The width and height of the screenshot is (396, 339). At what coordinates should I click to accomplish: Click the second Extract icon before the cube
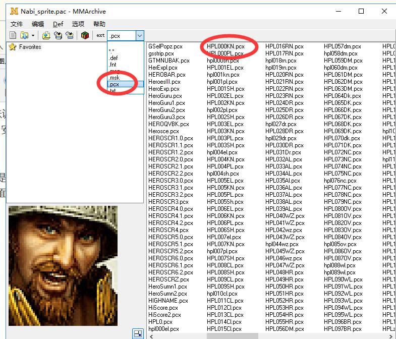point(70,35)
